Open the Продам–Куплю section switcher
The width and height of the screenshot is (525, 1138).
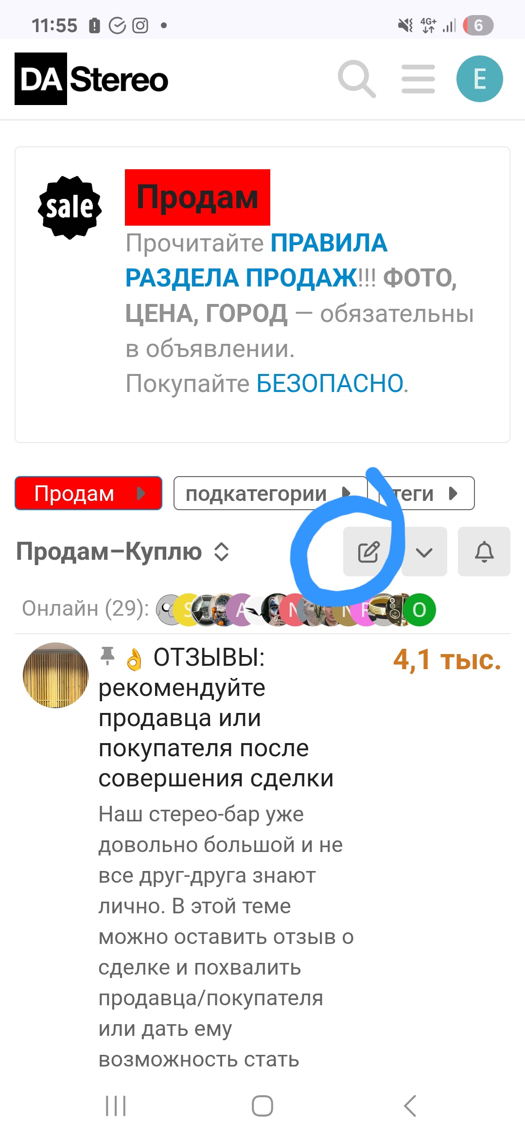click(122, 551)
